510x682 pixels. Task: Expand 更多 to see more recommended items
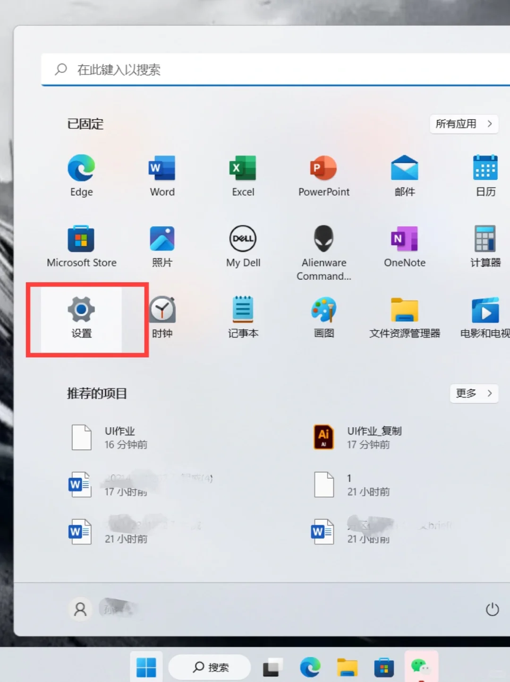[474, 393]
